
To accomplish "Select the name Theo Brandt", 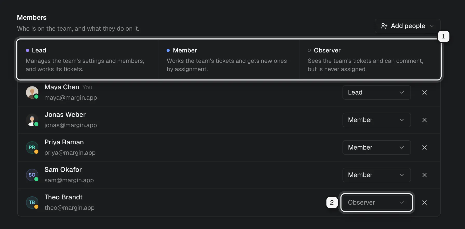I will [x=63, y=197].
